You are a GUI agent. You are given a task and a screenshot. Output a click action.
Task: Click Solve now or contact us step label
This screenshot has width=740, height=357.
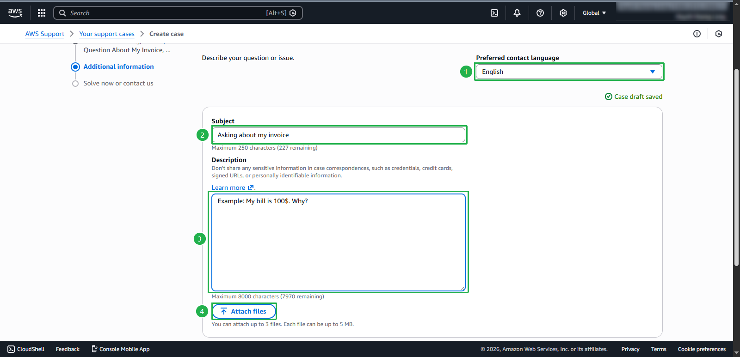(118, 83)
